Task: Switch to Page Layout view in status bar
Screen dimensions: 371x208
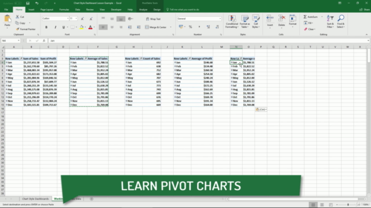Action: [x=322, y=205]
